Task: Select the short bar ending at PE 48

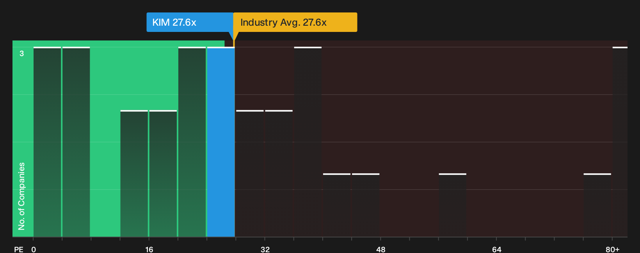Action: coord(366,205)
